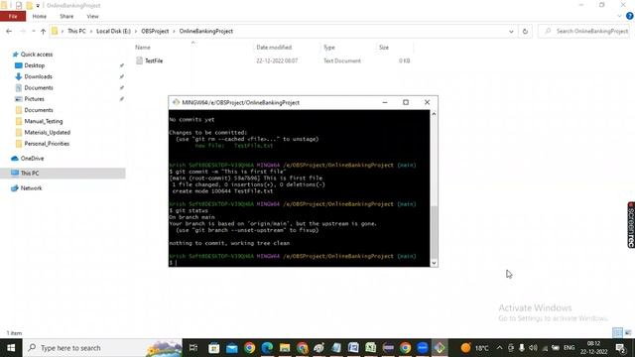Open the File ribbon tab
This screenshot has width=635, height=357.
[x=13, y=16]
